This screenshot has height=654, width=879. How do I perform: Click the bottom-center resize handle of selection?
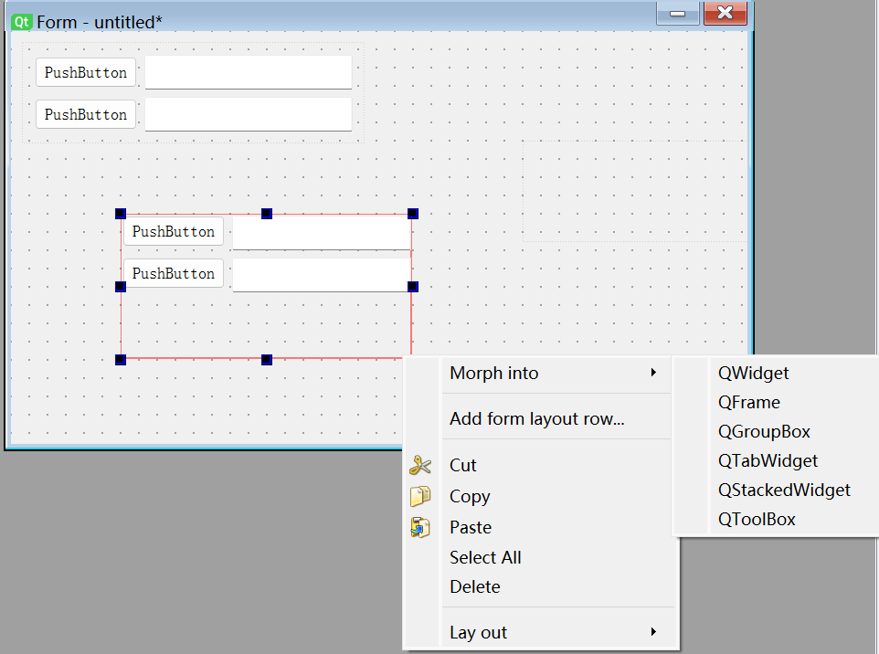click(x=267, y=360)
